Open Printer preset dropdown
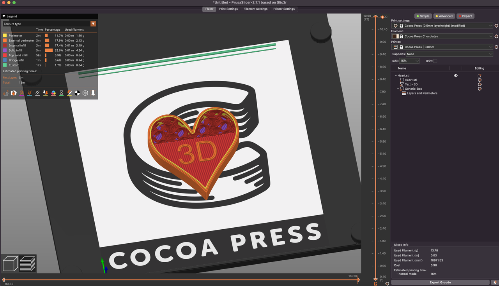Screen dimensions: 499x286 pyautogui.click(x=443, y=47)
